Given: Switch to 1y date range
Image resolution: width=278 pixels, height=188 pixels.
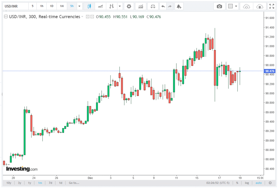Looking at the screenshot, I should (29, 183).
